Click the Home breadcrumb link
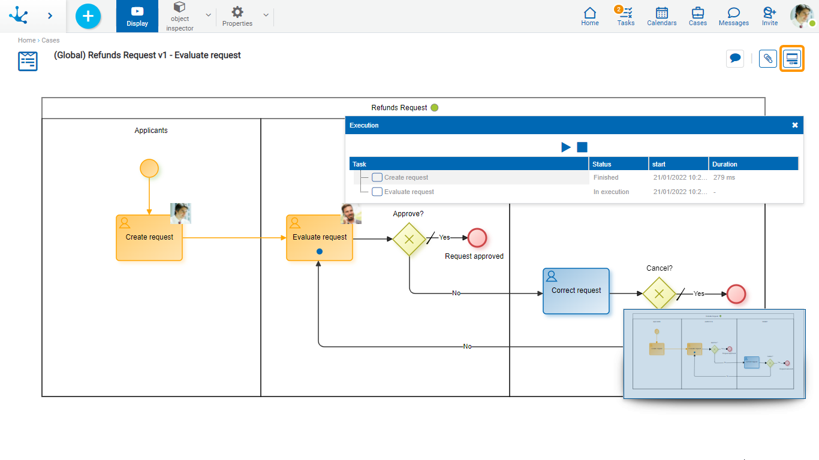 pyautogui.click(x=26, y=40)
